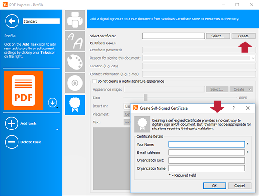Edit the Standard profile name field
The image size is (259, 196).
click(41, 21)
